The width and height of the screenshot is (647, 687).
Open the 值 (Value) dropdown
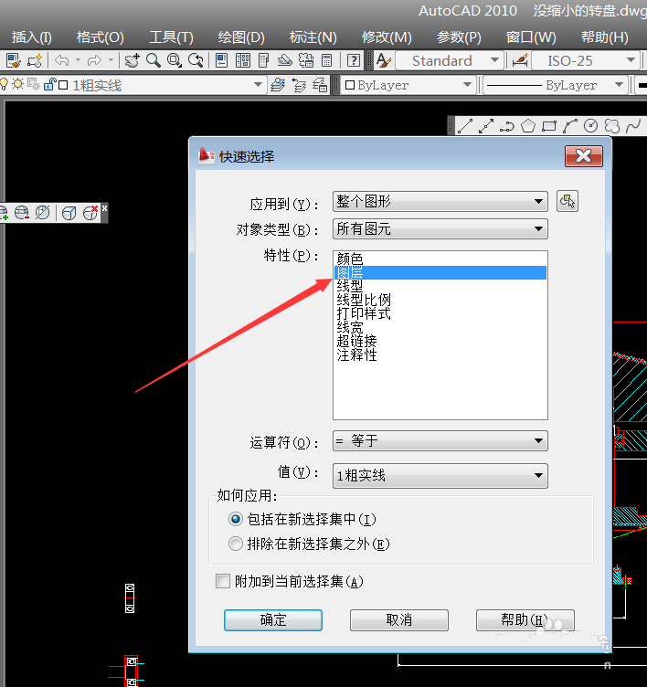[x=440, y=475]
